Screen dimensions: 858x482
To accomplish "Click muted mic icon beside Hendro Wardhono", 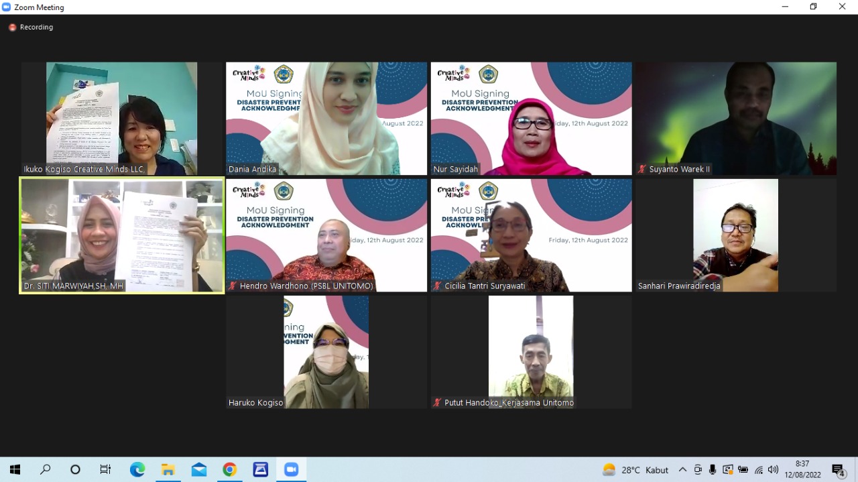I will click(x=233, y=286).
